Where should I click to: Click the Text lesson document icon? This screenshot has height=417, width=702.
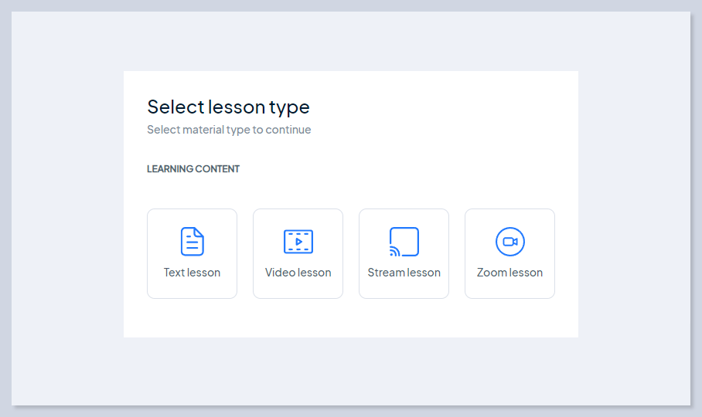(x=192, y=242)
